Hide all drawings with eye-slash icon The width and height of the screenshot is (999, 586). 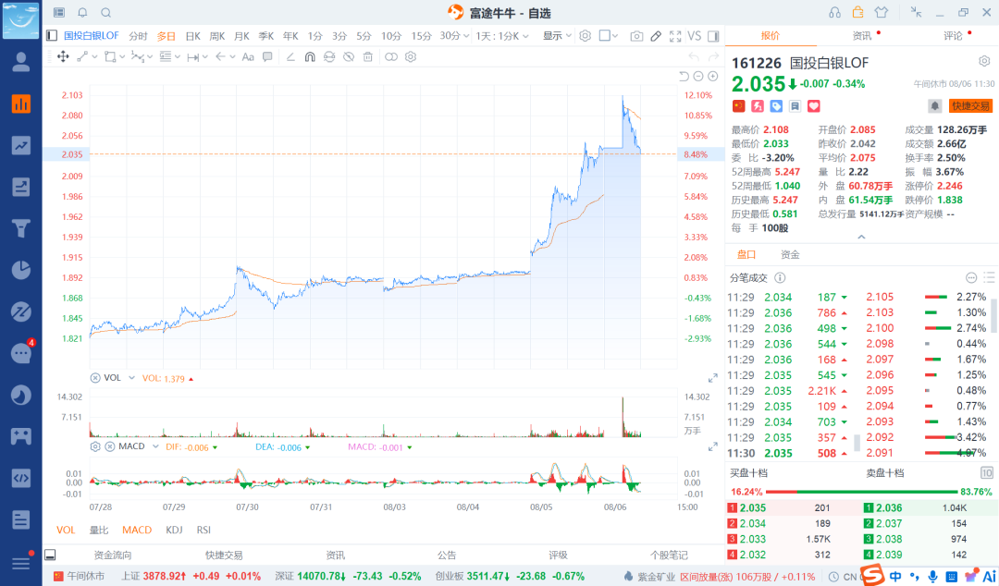tap(349, 56)
